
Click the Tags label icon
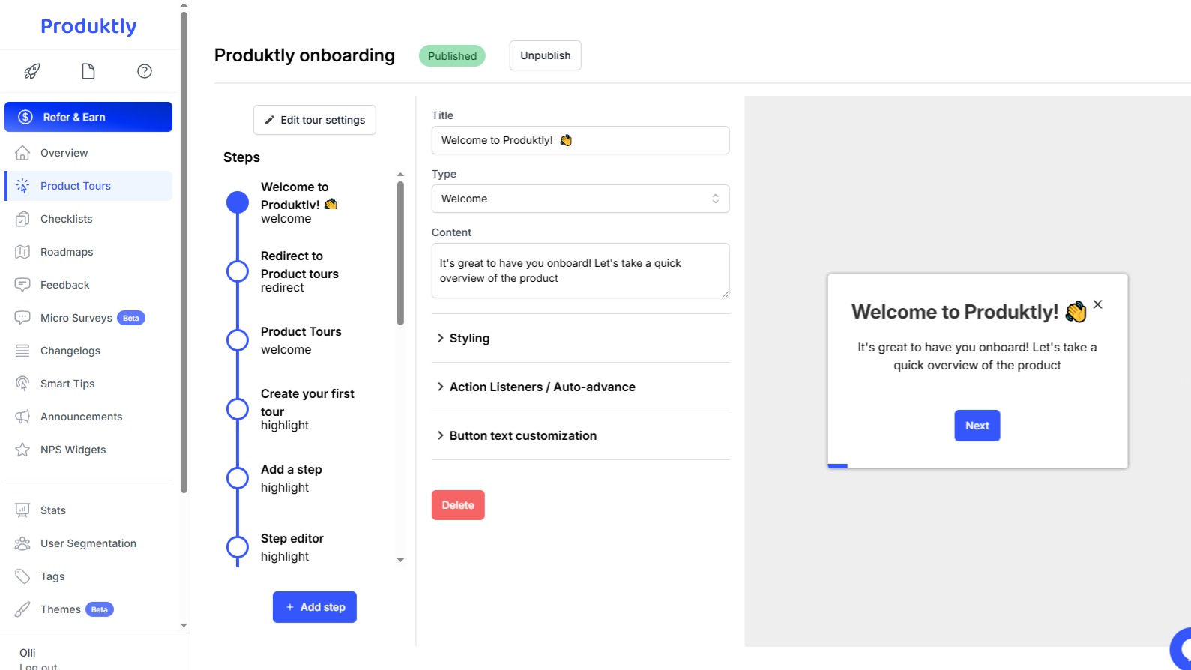(x=22, y=576)
